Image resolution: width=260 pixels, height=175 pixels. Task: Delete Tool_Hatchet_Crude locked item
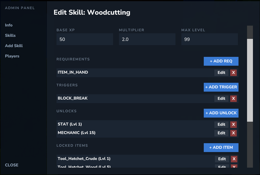coord(234,159)
